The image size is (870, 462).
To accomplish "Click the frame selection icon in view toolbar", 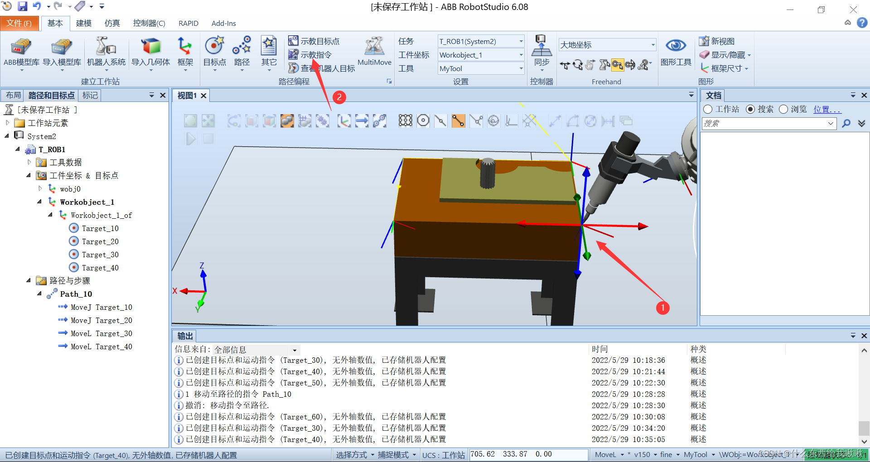I will (344, 120).
